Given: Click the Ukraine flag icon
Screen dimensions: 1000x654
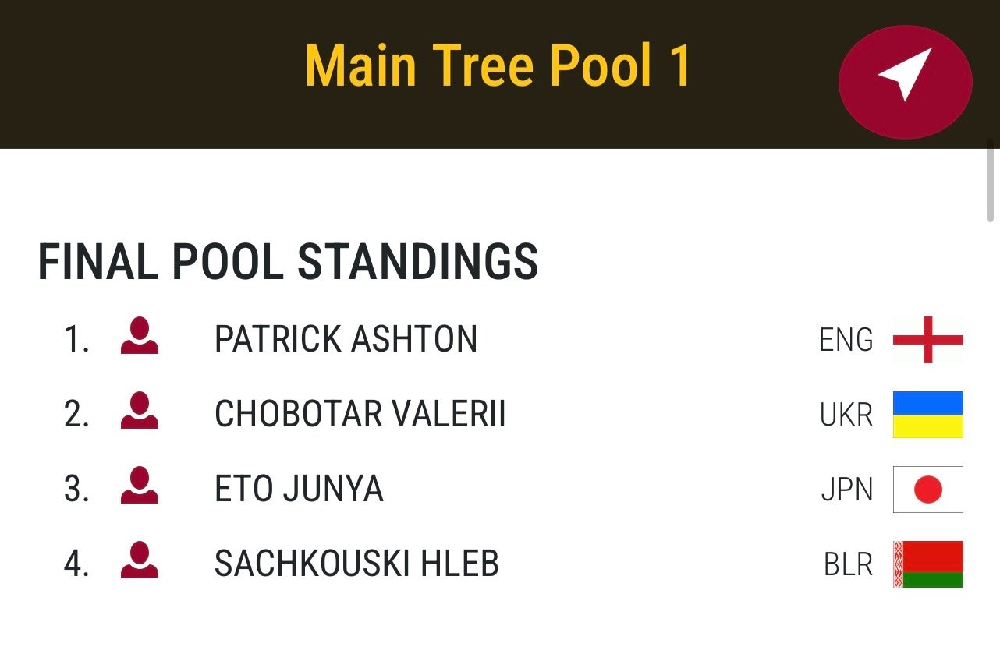Looking at the screenshot, I should point(927,415).
